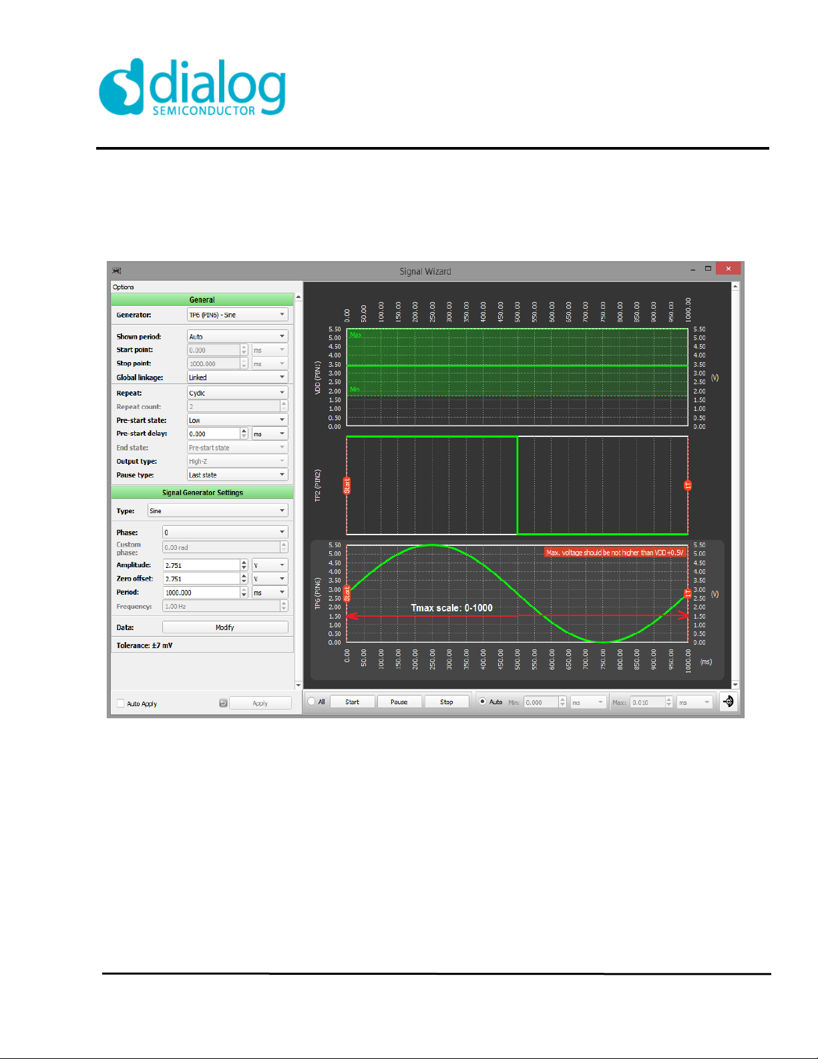
Task: Open the Global linkage dropdown
Action: pyautogui.click(x=237, y=377)
